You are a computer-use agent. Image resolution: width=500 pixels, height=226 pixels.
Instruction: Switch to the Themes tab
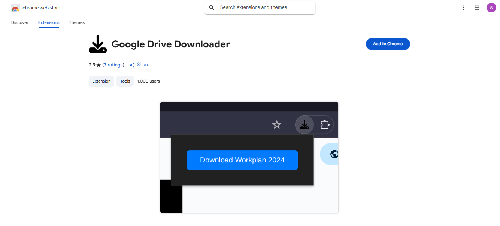(x=76, y=22)
